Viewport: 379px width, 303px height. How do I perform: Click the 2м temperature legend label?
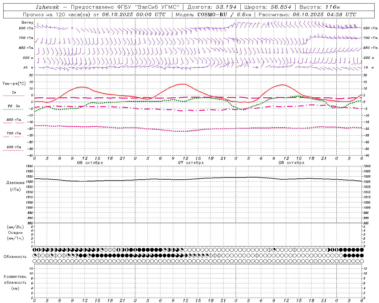tap(14, 93)
